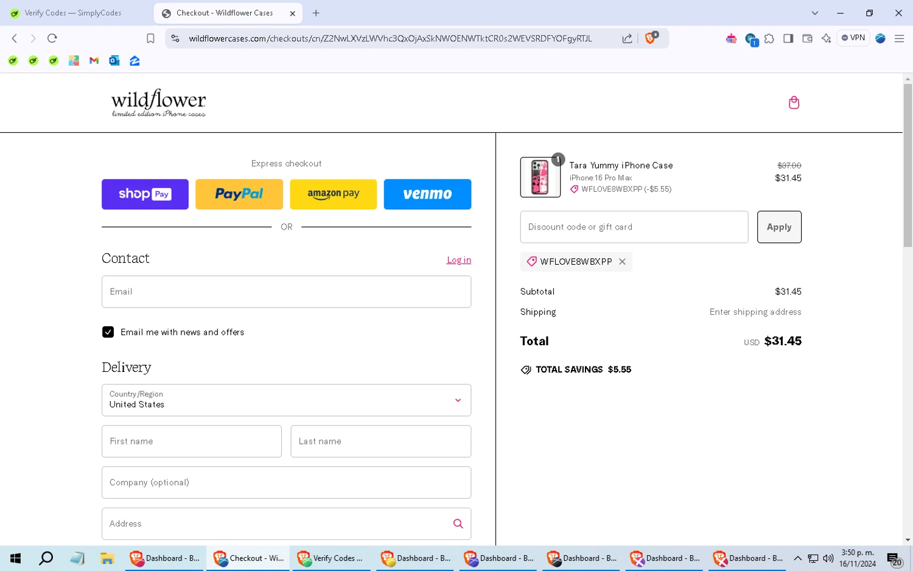Open Brave Shields lion icon
This screenshot has height=571, width=913.
651,38
